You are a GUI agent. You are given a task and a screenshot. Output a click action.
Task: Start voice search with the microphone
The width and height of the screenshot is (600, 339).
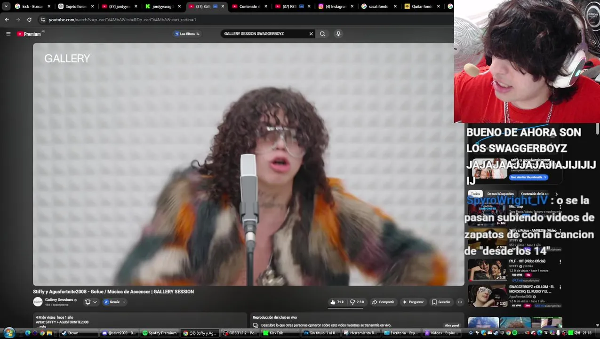point(338,34)
